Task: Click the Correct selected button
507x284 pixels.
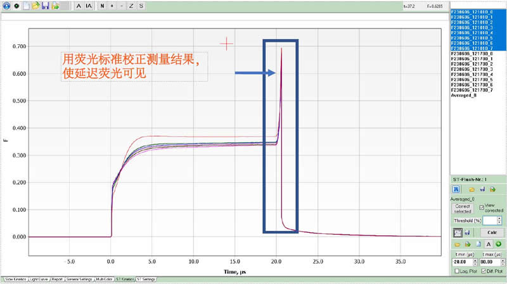Action: point(462,209)
